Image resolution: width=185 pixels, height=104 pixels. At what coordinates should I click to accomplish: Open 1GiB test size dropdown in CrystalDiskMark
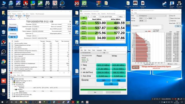click(96, 17)
